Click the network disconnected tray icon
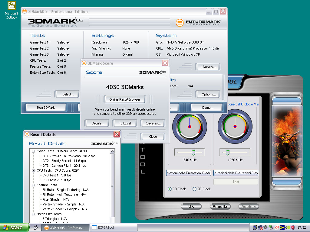This screenshot has height=232, width=310. click(260, 227)
